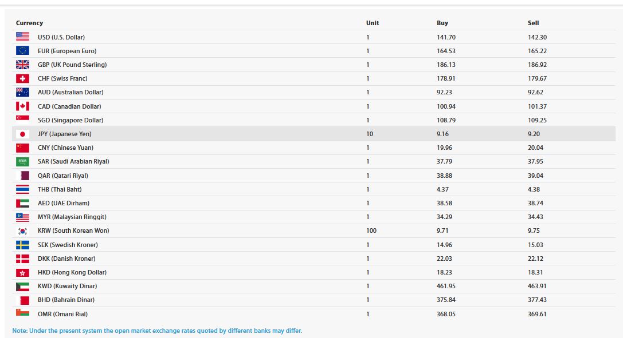Screen dimensions: 623x338
Task: Click the Currency column header
Action: 29,23
